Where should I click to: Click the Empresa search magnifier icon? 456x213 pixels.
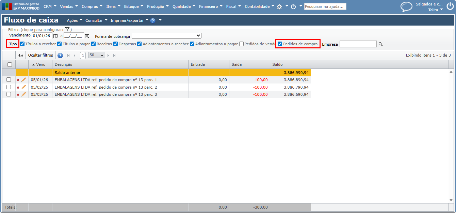(381, 44)
